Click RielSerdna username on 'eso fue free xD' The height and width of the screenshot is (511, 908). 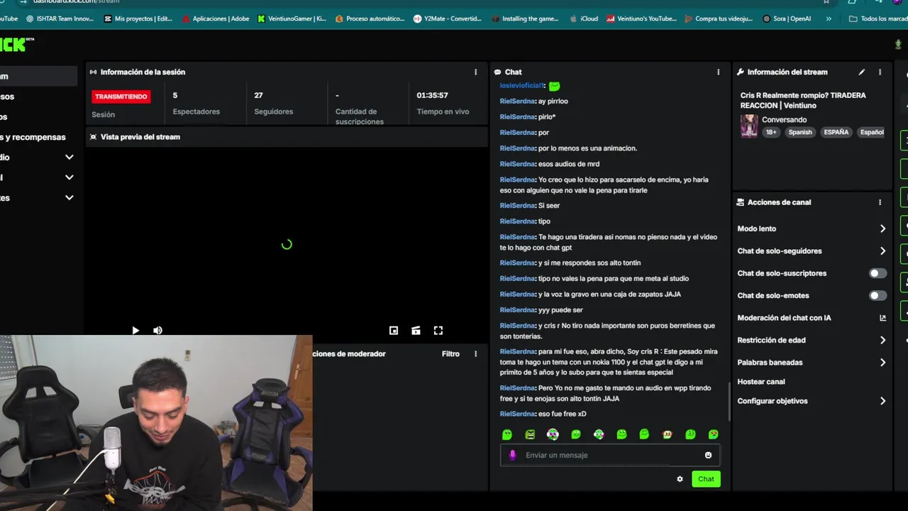click(x=517, y=414)
